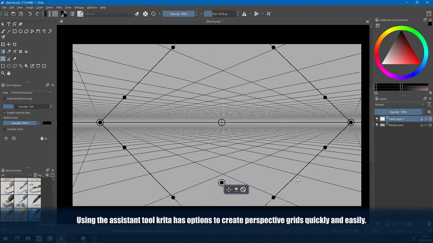
Task: Create a new document from toolbar
Action: point(6,14)
